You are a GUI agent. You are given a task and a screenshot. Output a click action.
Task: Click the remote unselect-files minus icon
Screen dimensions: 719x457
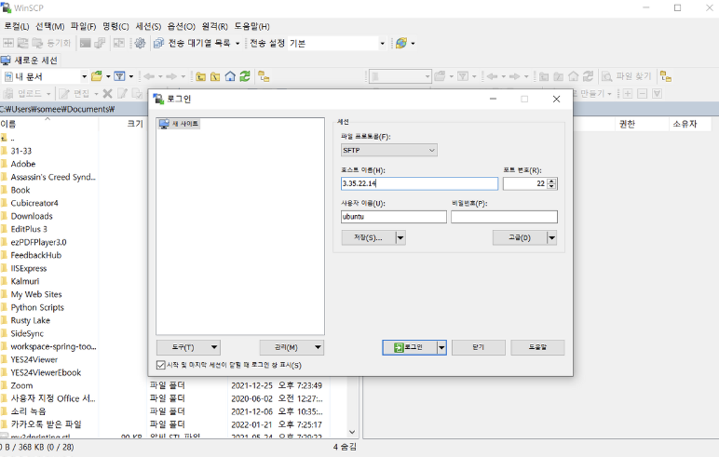[x=643, y=93]
